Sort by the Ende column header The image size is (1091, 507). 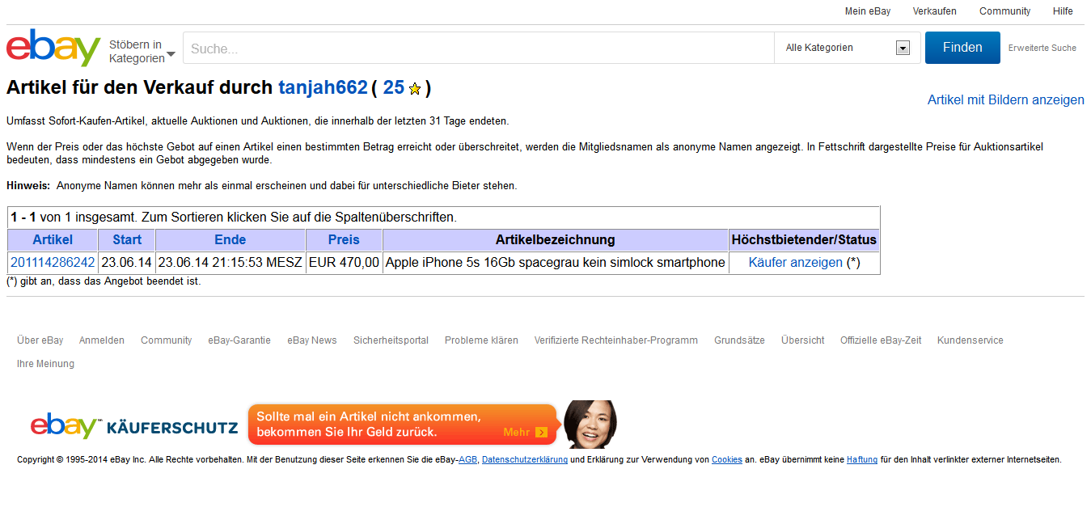pos(230,239)
